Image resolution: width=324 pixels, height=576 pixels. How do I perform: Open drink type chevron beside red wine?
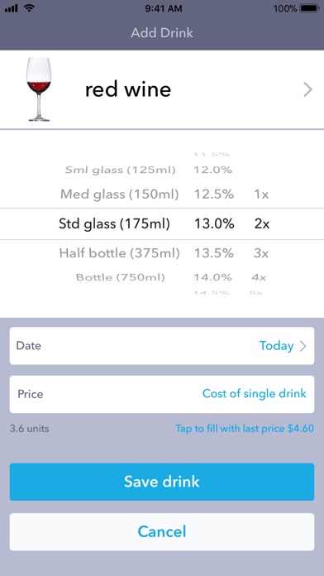click(x=307, y=89)
